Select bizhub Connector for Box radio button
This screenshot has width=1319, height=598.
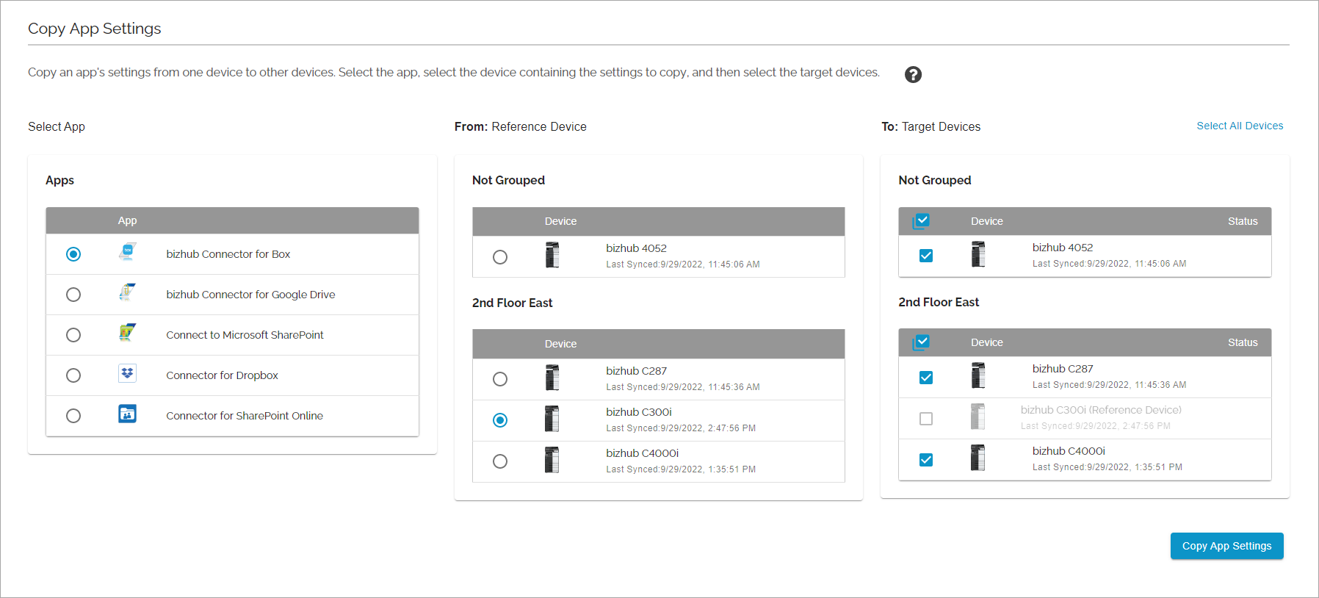(x=73, y=254)
